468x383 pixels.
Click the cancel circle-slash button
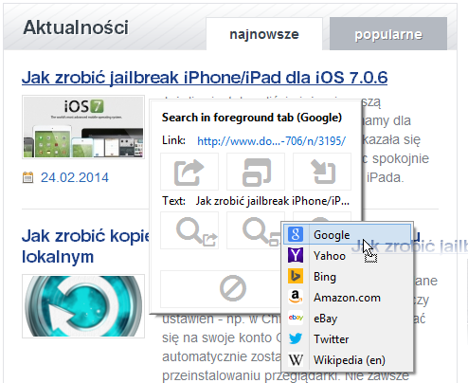click(x=233, y=288)
